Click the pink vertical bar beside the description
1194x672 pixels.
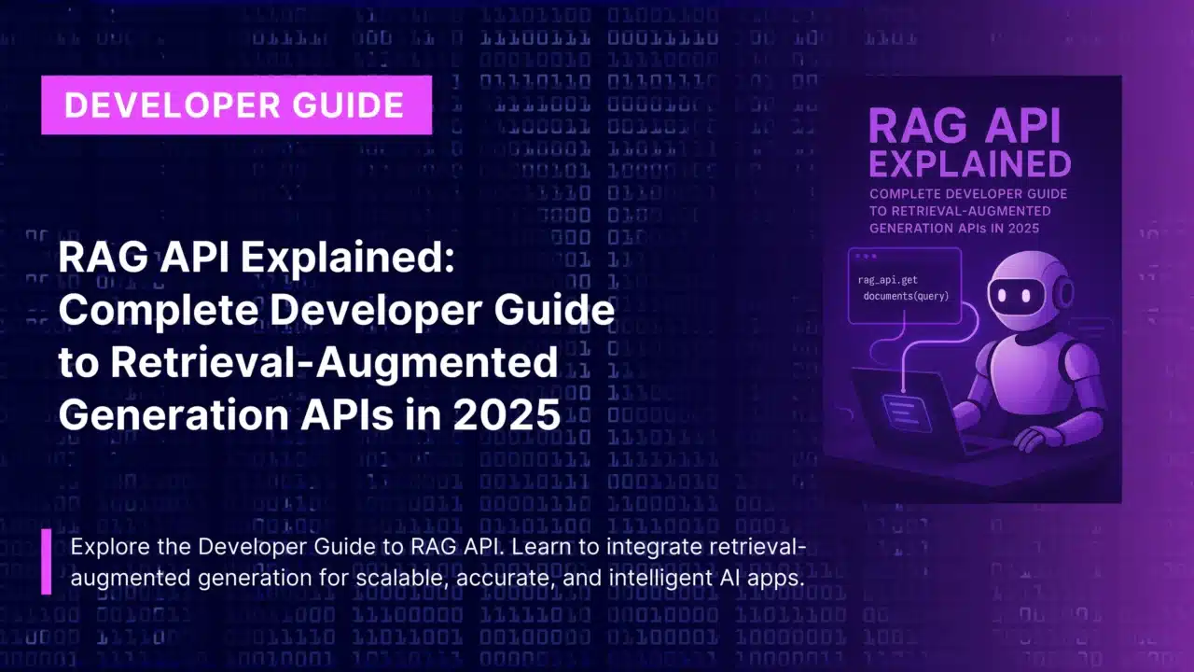[46, 562]
